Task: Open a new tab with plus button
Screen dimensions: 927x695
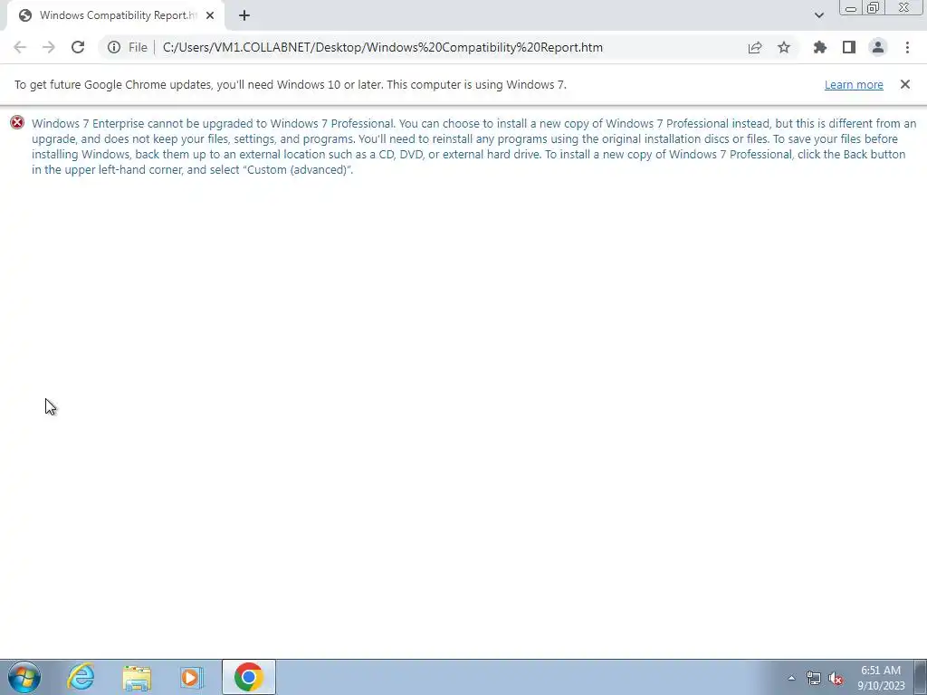Action: point(244,15)
